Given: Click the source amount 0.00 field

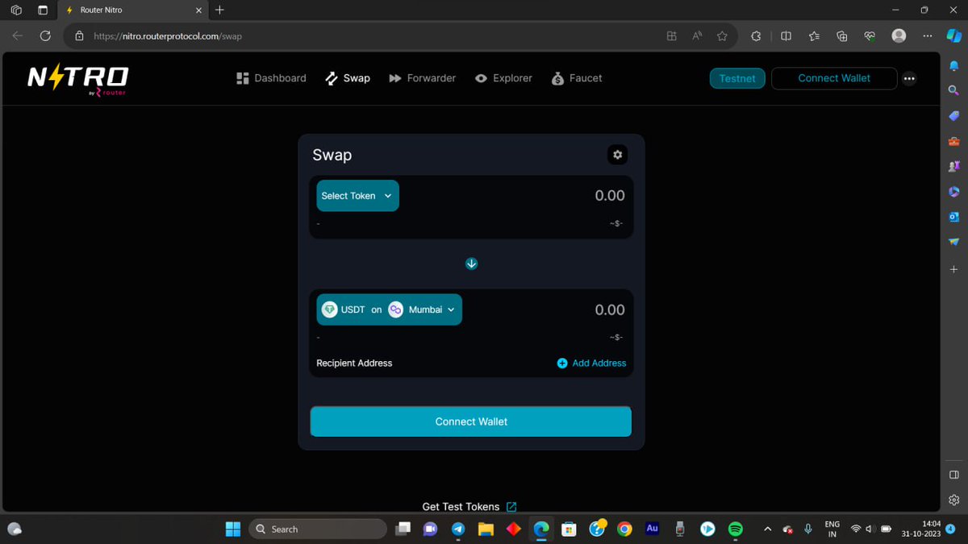Looking at the screenshot, I should click(610, 196).
